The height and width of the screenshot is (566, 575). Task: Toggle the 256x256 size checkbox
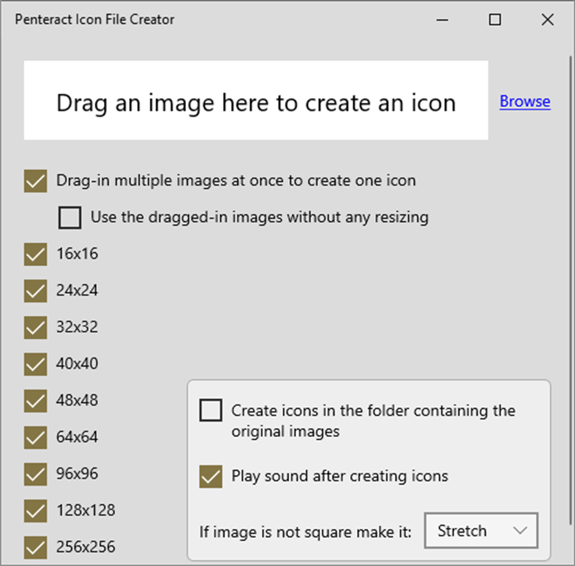pos(35,547)
